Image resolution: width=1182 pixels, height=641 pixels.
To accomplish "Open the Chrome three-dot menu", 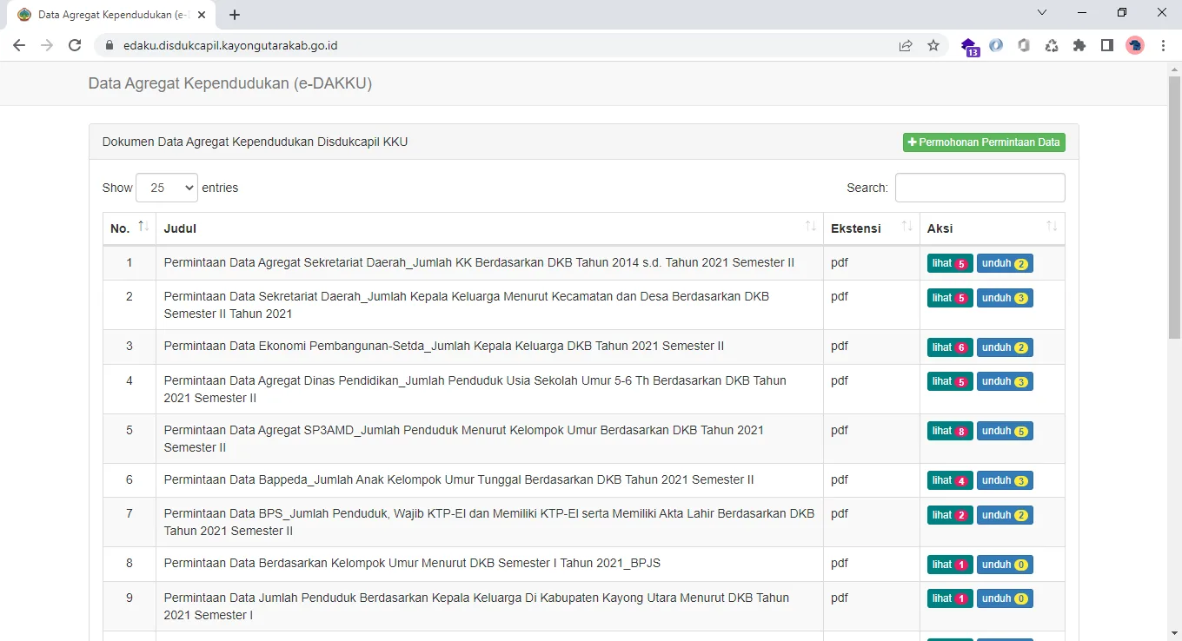I will click(1163, 45).
